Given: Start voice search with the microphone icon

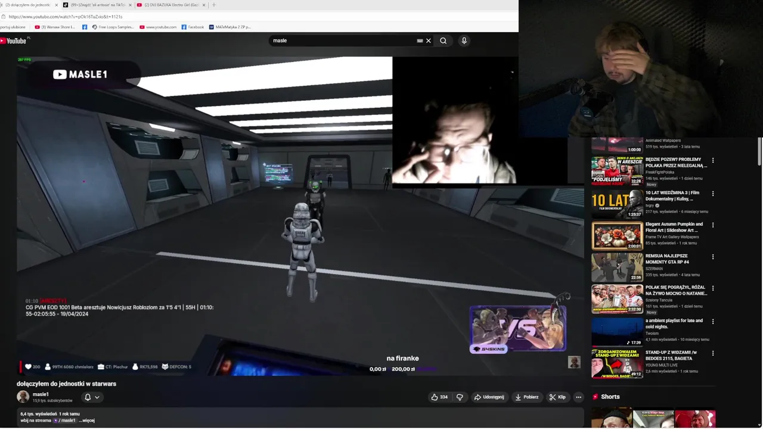Looking at the screenshot, I should (x=464, y=41).
